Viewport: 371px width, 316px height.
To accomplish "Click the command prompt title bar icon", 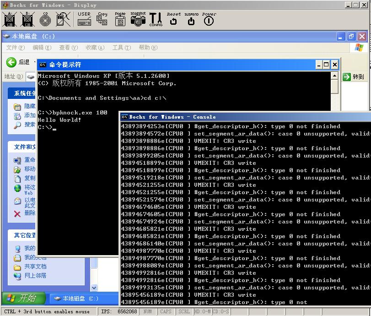I will click(x=43, y=65).
